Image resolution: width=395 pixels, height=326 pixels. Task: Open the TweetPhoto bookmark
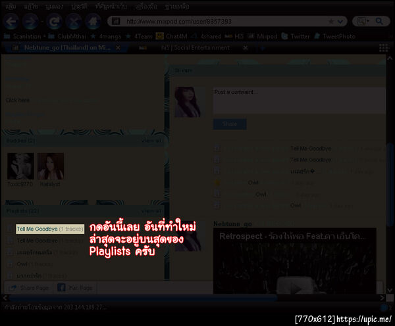pyautogui.click(x=334, y=36)
